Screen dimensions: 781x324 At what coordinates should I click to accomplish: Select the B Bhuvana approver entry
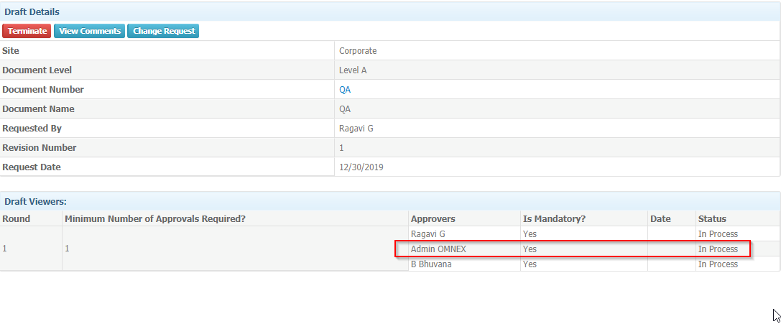click(x=431, y=264)
